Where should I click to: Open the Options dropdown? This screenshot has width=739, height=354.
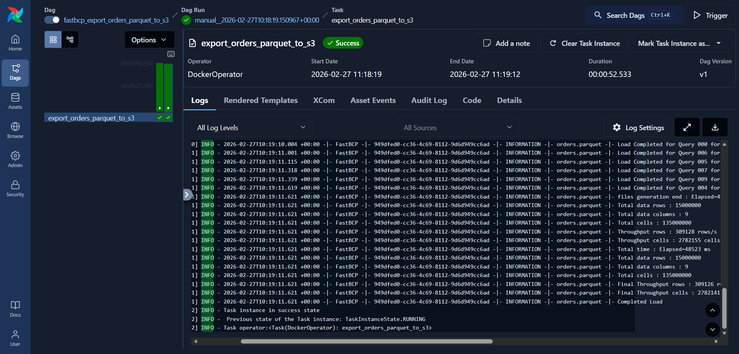(149, 39)
